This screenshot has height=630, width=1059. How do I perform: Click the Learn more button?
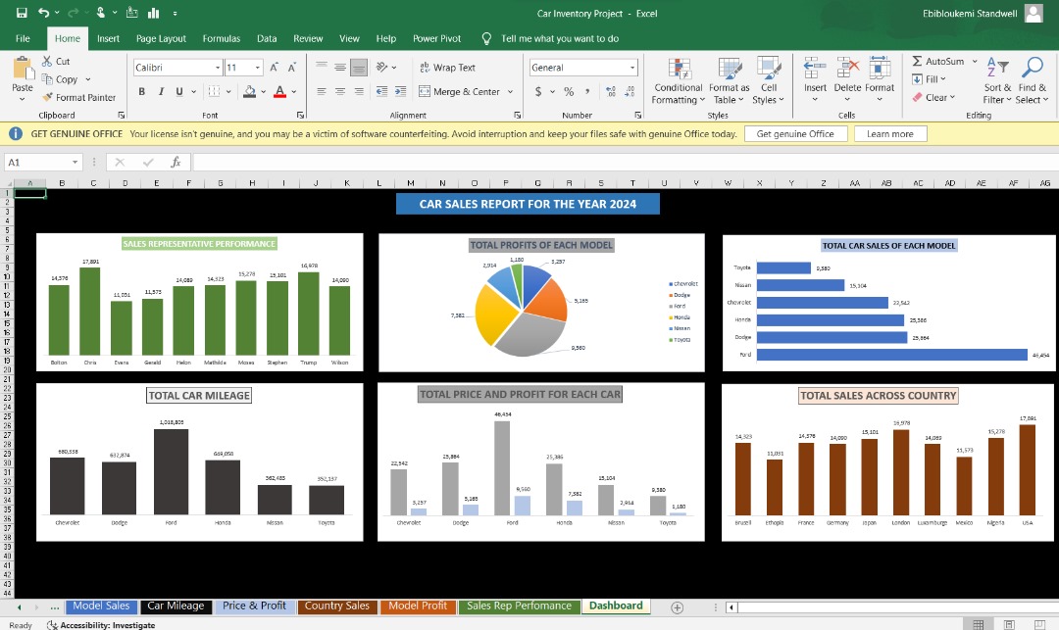tap(889, 134)
